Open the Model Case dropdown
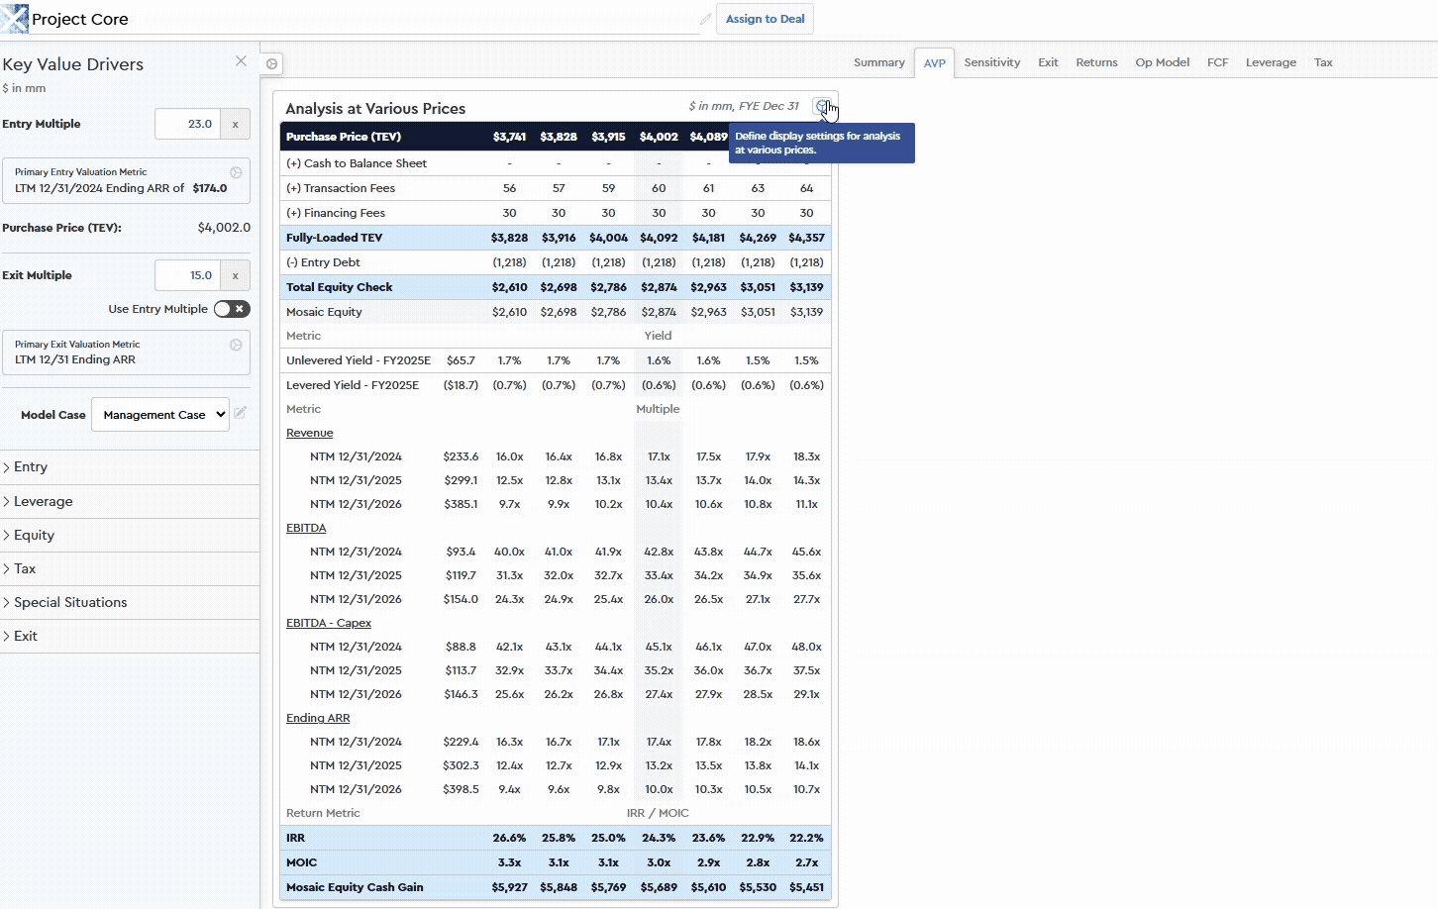The height and width of the screenshot is (909, 1438). click(159, 415)
